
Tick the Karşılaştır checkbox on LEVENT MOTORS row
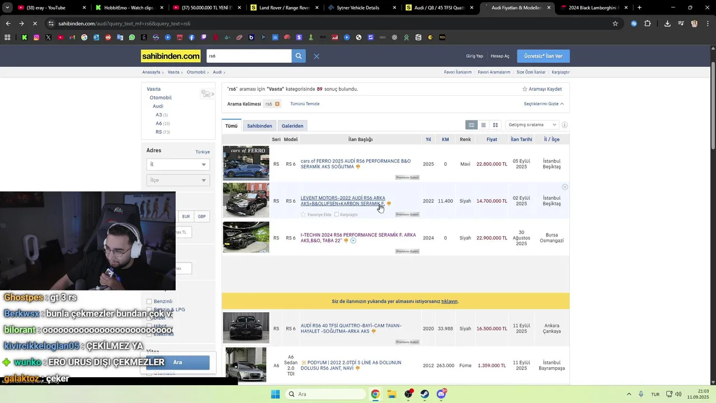[337, 214]
